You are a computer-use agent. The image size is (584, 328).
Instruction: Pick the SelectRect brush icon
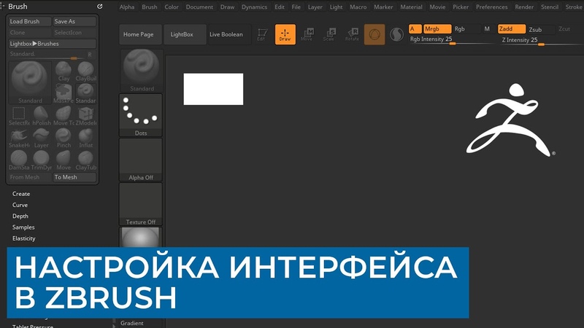[x=19, y=116]
